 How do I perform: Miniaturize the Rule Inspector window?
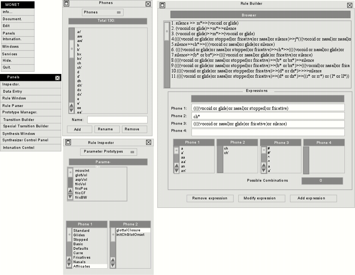[68, 142]
